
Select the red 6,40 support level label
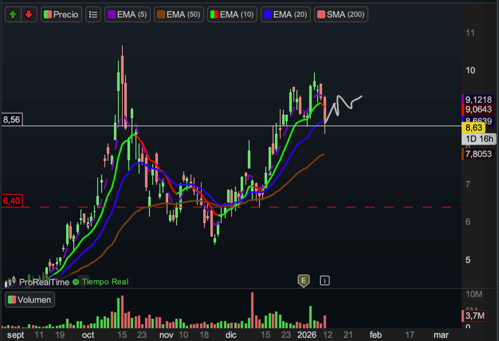11,201
